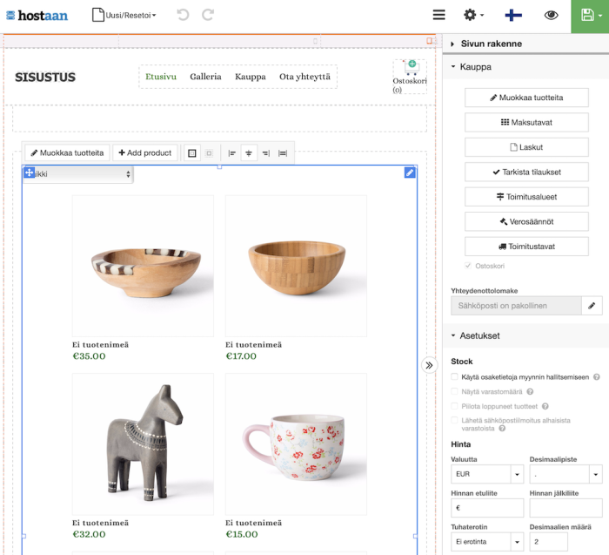
Task: Open the Uusi/Resetoi dropdown
Action: click(x=124, y=15)
